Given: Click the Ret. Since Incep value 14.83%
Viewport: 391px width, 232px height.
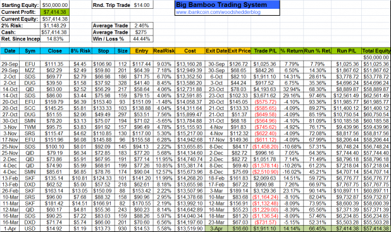Looking at the screenshot, I should 54,39.
